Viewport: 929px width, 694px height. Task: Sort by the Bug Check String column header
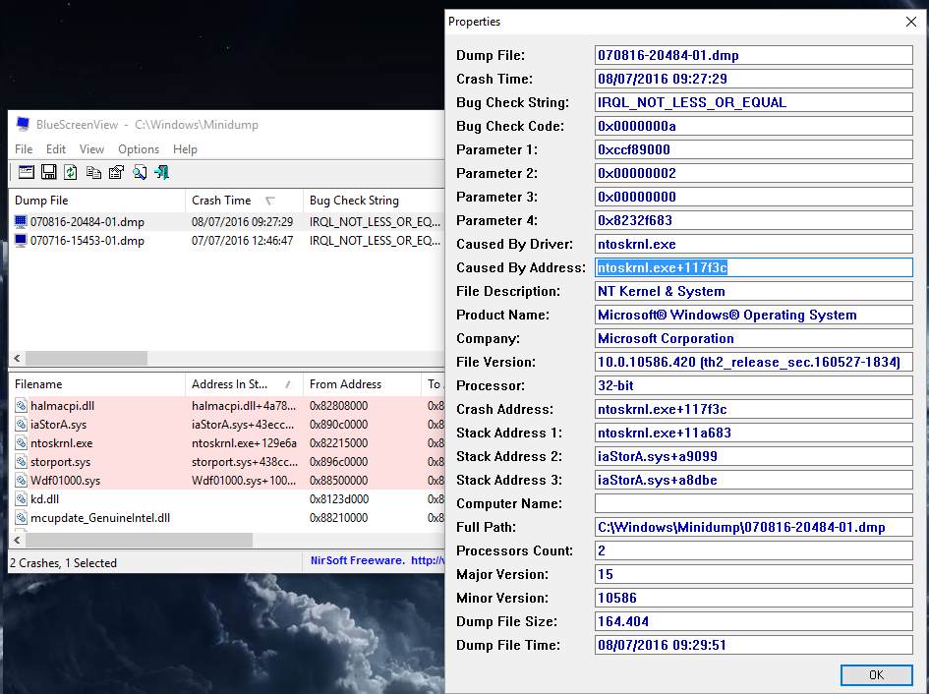374,201
